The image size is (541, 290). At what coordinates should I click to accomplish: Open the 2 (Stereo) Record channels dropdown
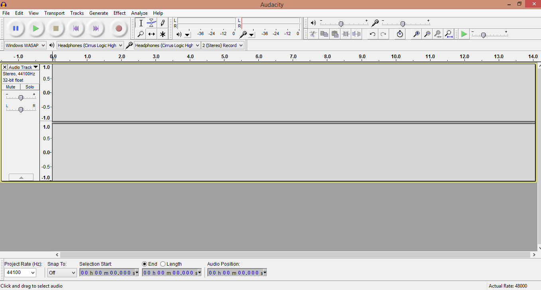point(222,45)
